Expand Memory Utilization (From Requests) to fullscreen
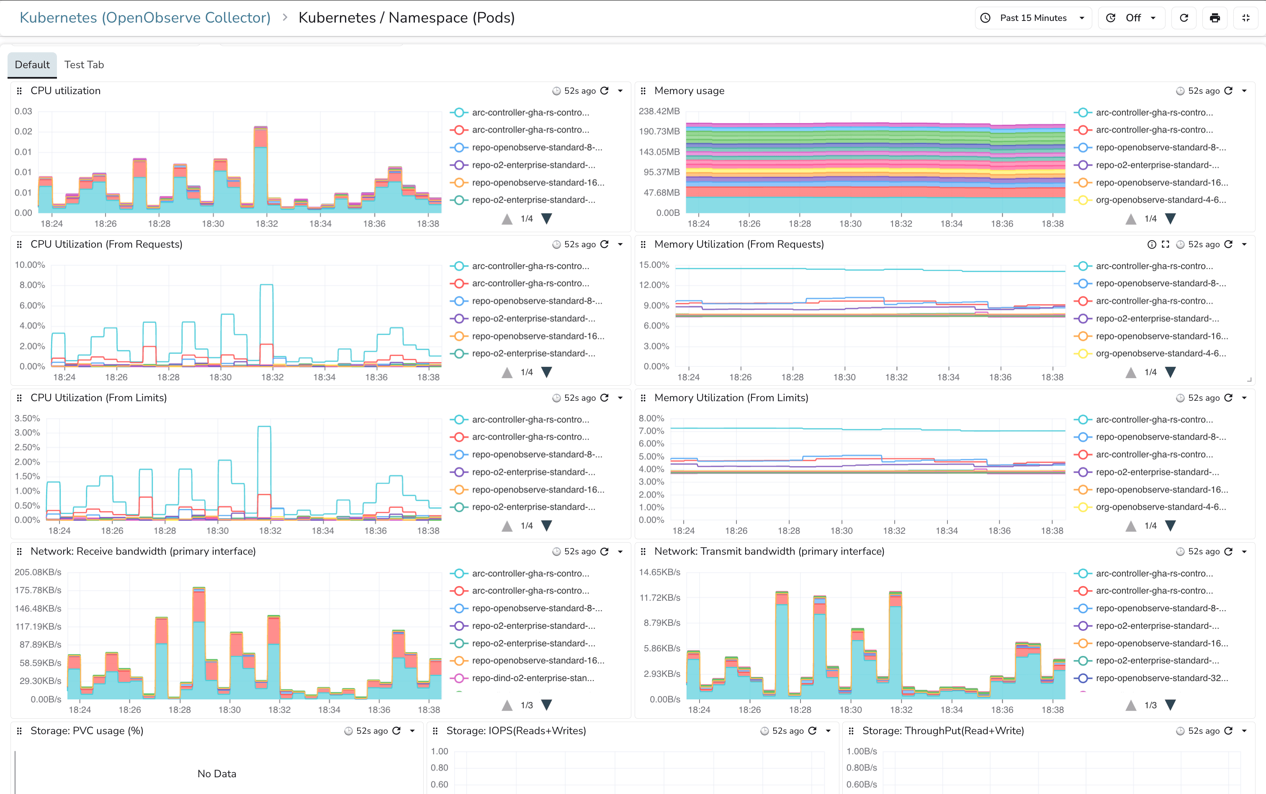1266x794 pixels. pos(1166,244)
